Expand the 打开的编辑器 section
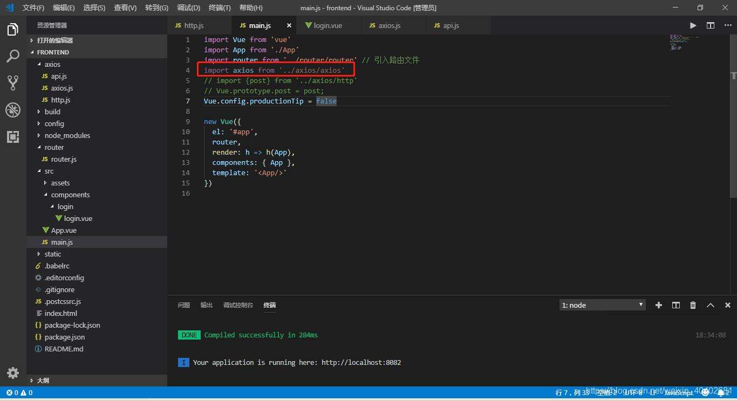This screenshot has width=737, height=401. coord(97,40)
